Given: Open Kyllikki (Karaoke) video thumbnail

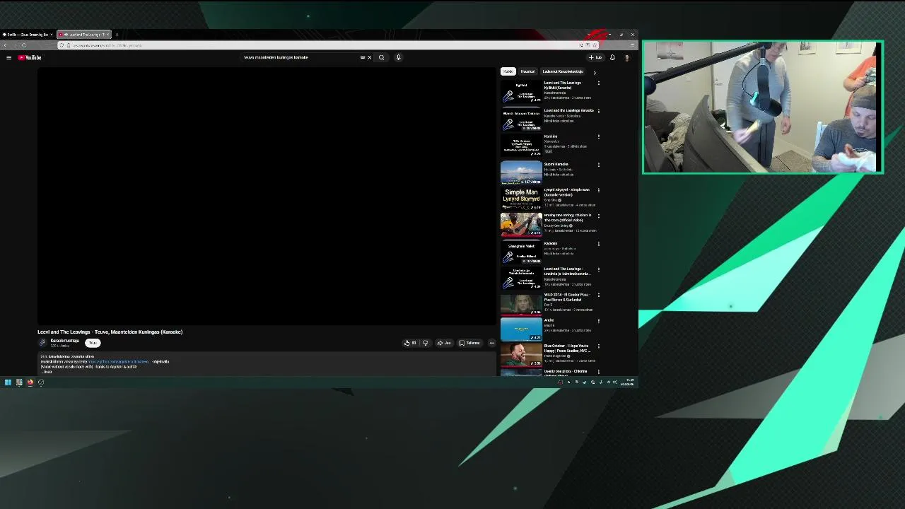Looking at the screenshot, I should (x=521, y=93).
